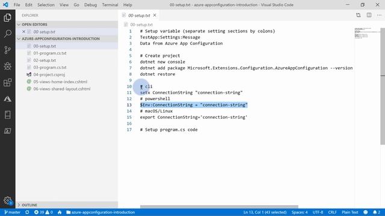385x216 pixels.
Task: Click the vertical scrollbar of the editor
Action: pyautogui.click(x=383, y=86)
